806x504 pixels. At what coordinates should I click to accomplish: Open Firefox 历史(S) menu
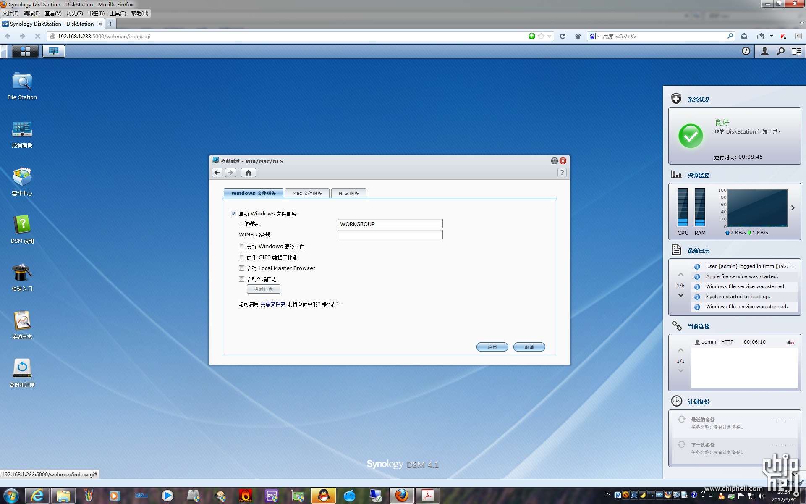click(75, 13)
